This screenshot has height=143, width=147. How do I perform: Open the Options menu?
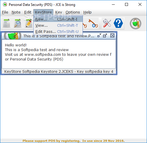pos(73,12)
